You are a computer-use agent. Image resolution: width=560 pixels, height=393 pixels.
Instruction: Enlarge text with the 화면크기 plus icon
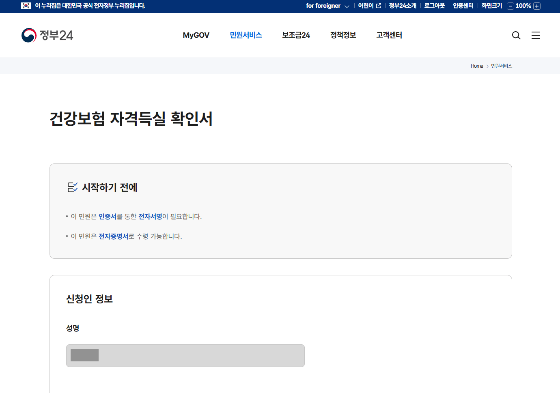point(537,6)
